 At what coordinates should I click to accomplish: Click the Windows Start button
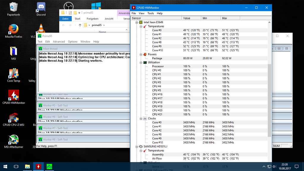(5, 166)
